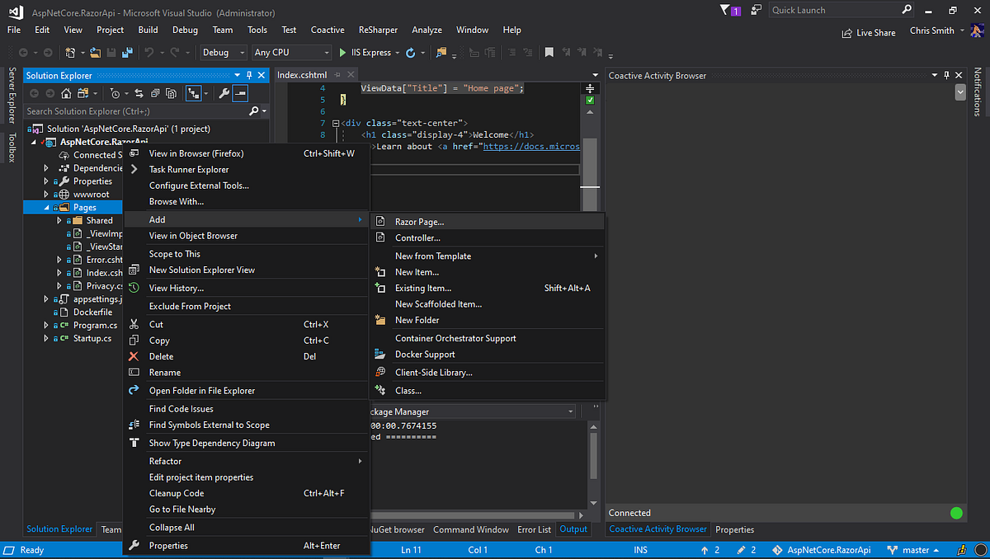Image resolution: width=990 pixels, height=559 pixels.
Task: Start debugging via the green IIS Express button
Action: 342,52
